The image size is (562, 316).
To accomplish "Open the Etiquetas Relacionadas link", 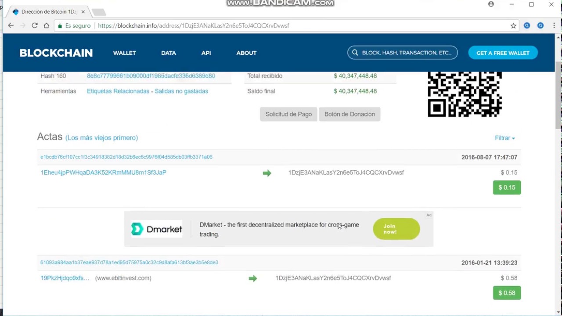I will point(118,91).
